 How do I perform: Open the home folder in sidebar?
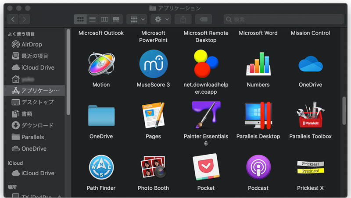click(35, 79)
